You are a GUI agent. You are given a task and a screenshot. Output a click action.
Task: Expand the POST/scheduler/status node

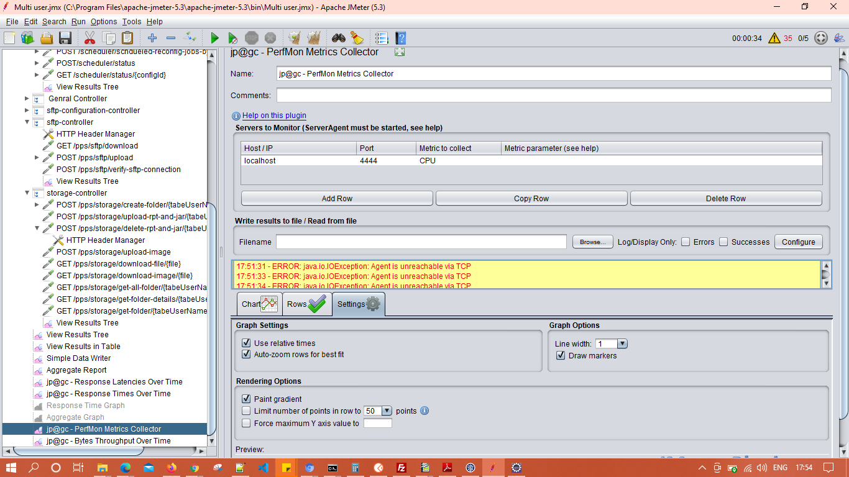37,63
